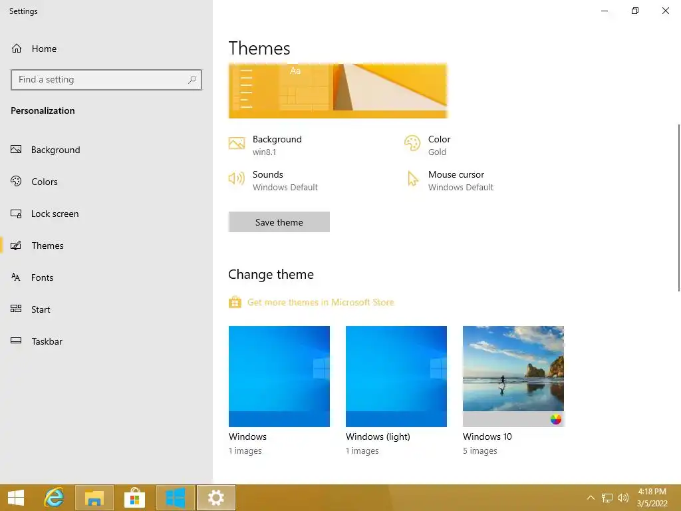Click the Start tiles icon in sidebar
The width and height of the screenshot is (681, 511).
(16, 309)
